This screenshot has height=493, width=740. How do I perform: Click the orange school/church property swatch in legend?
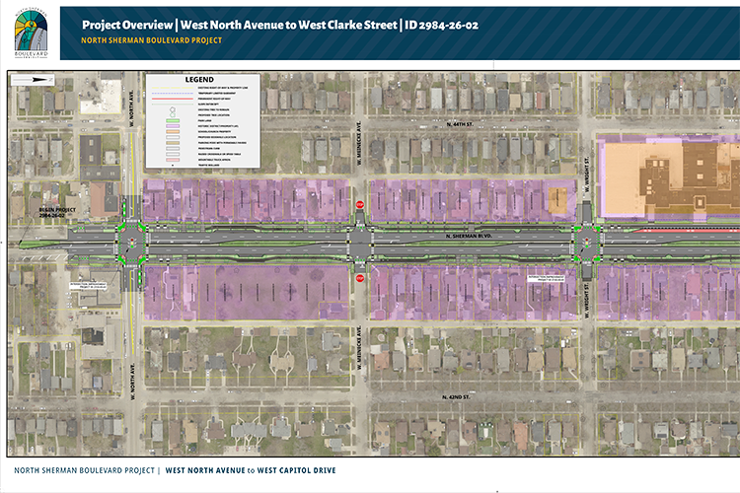point(173,131)
